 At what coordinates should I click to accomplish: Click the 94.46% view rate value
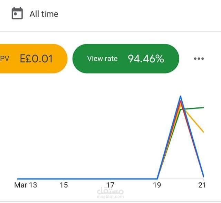146,59
